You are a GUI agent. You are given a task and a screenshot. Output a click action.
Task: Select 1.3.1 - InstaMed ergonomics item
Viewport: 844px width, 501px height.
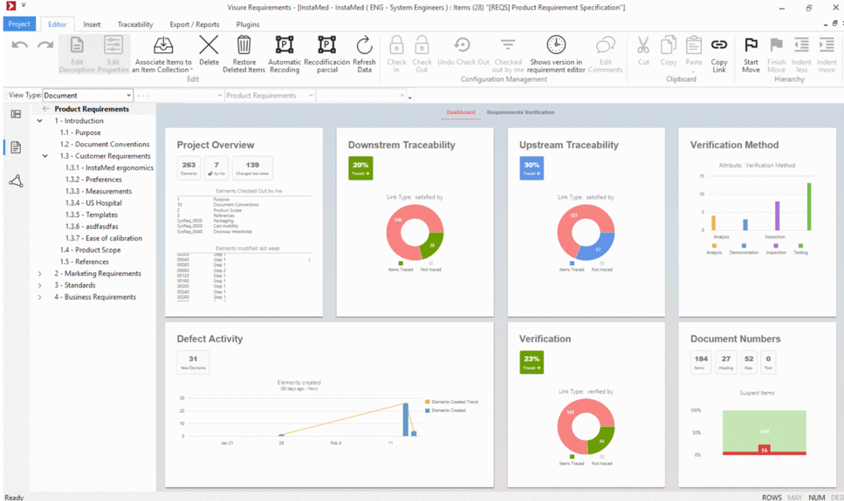click(x=109, y=167)
